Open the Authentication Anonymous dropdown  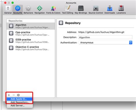click(x=105, y=43)
